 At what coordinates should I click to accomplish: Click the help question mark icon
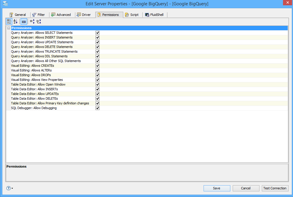pos(9,188)
